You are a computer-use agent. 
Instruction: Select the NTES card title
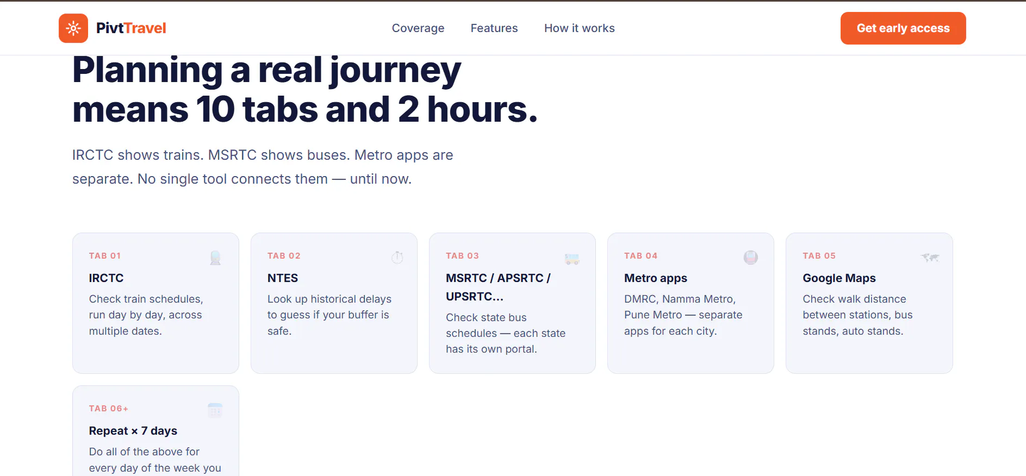pyautogui.click(x=283, y=278)
